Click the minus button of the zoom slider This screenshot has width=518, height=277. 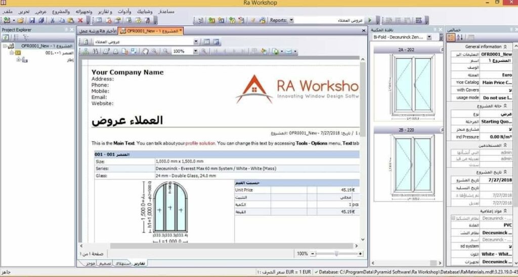pyautogui.click(x=313, y=254)
